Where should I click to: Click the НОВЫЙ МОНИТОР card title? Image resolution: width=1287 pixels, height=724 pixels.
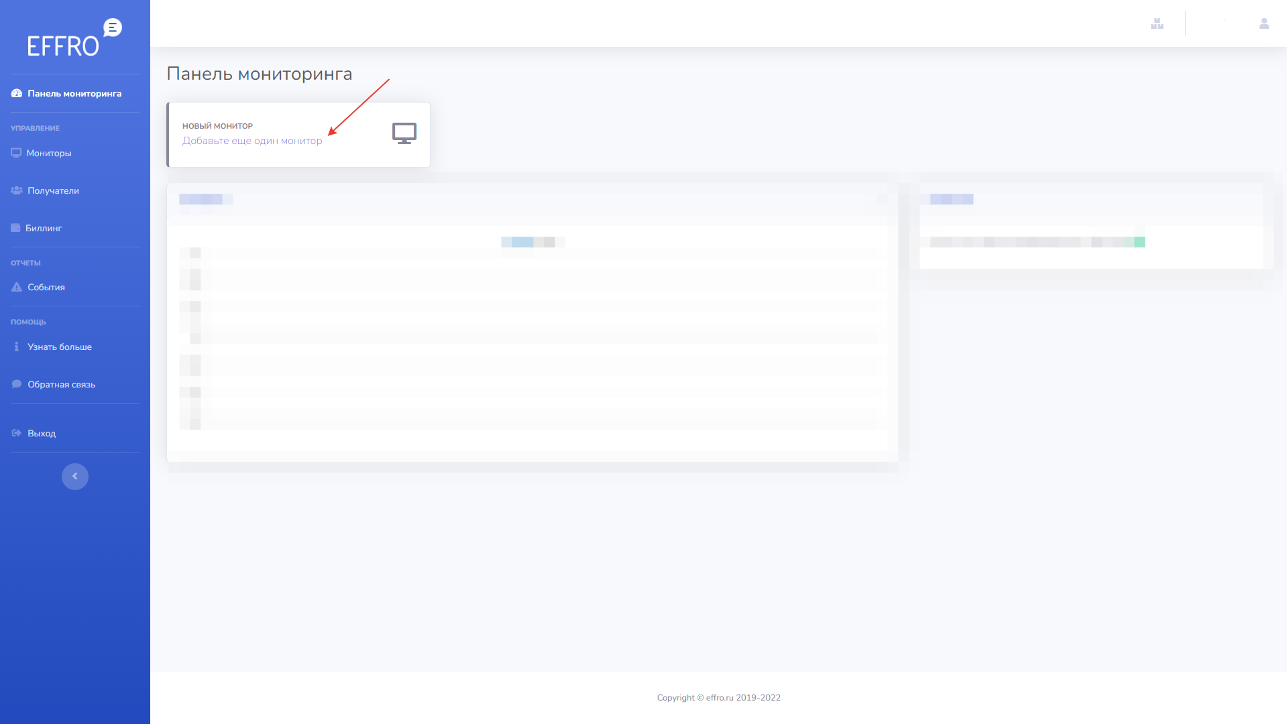[217, 126]
